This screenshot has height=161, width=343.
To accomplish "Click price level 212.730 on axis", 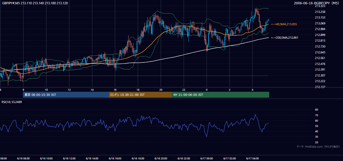I will pos(320,46).
